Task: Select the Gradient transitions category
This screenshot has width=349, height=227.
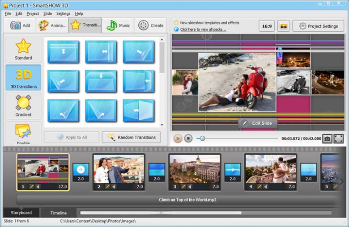Action: click(x=23, y=106)
